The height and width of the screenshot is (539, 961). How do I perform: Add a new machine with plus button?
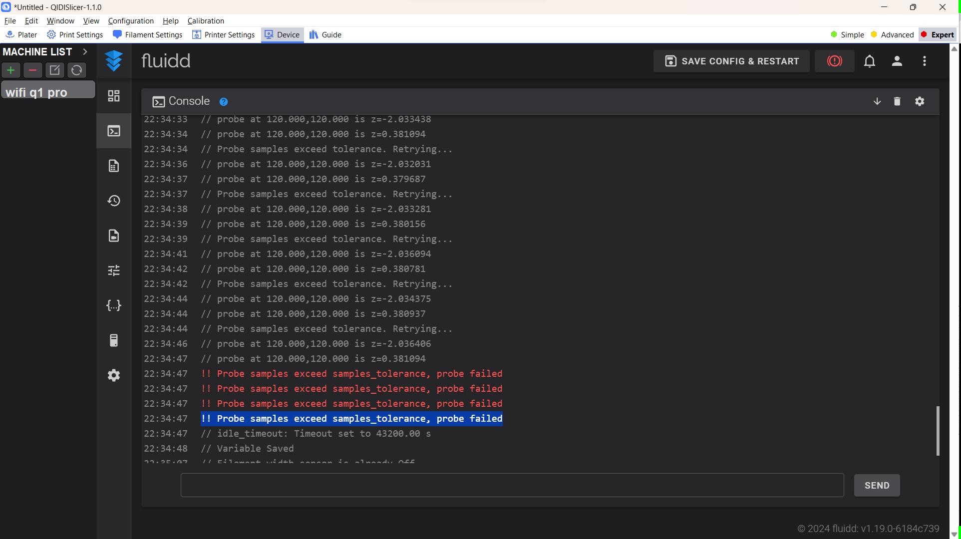pyautogui.click(x=11, y=70)
